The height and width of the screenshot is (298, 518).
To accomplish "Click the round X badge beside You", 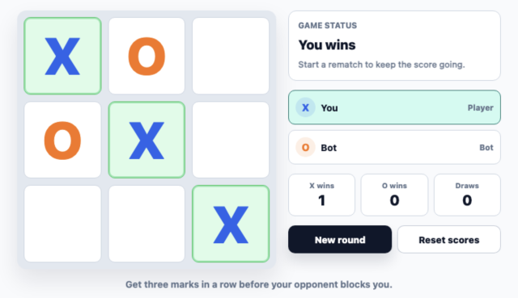I will point(305,107).
